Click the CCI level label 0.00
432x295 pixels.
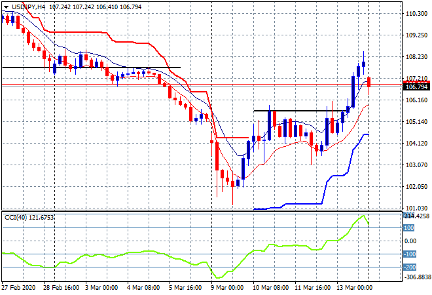point(410,241)
